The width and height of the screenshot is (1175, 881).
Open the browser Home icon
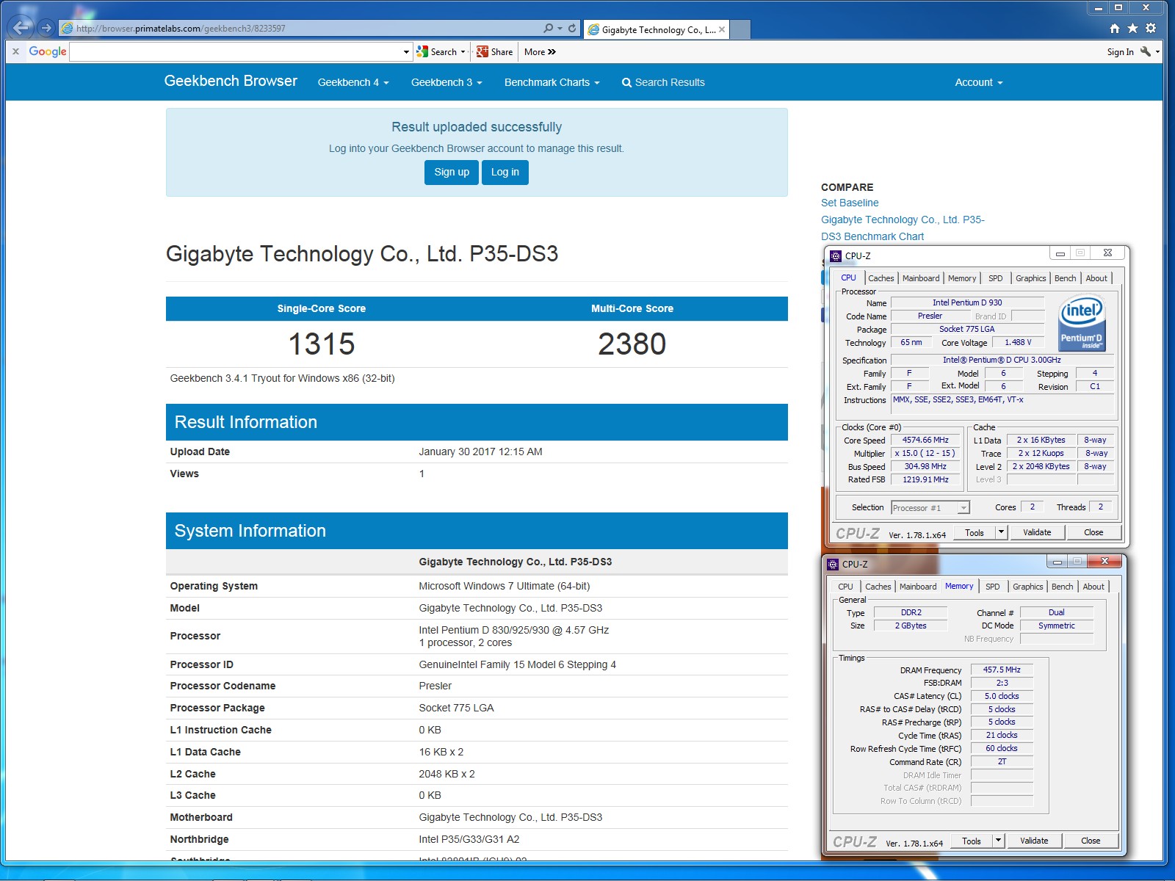(1115, 28)
